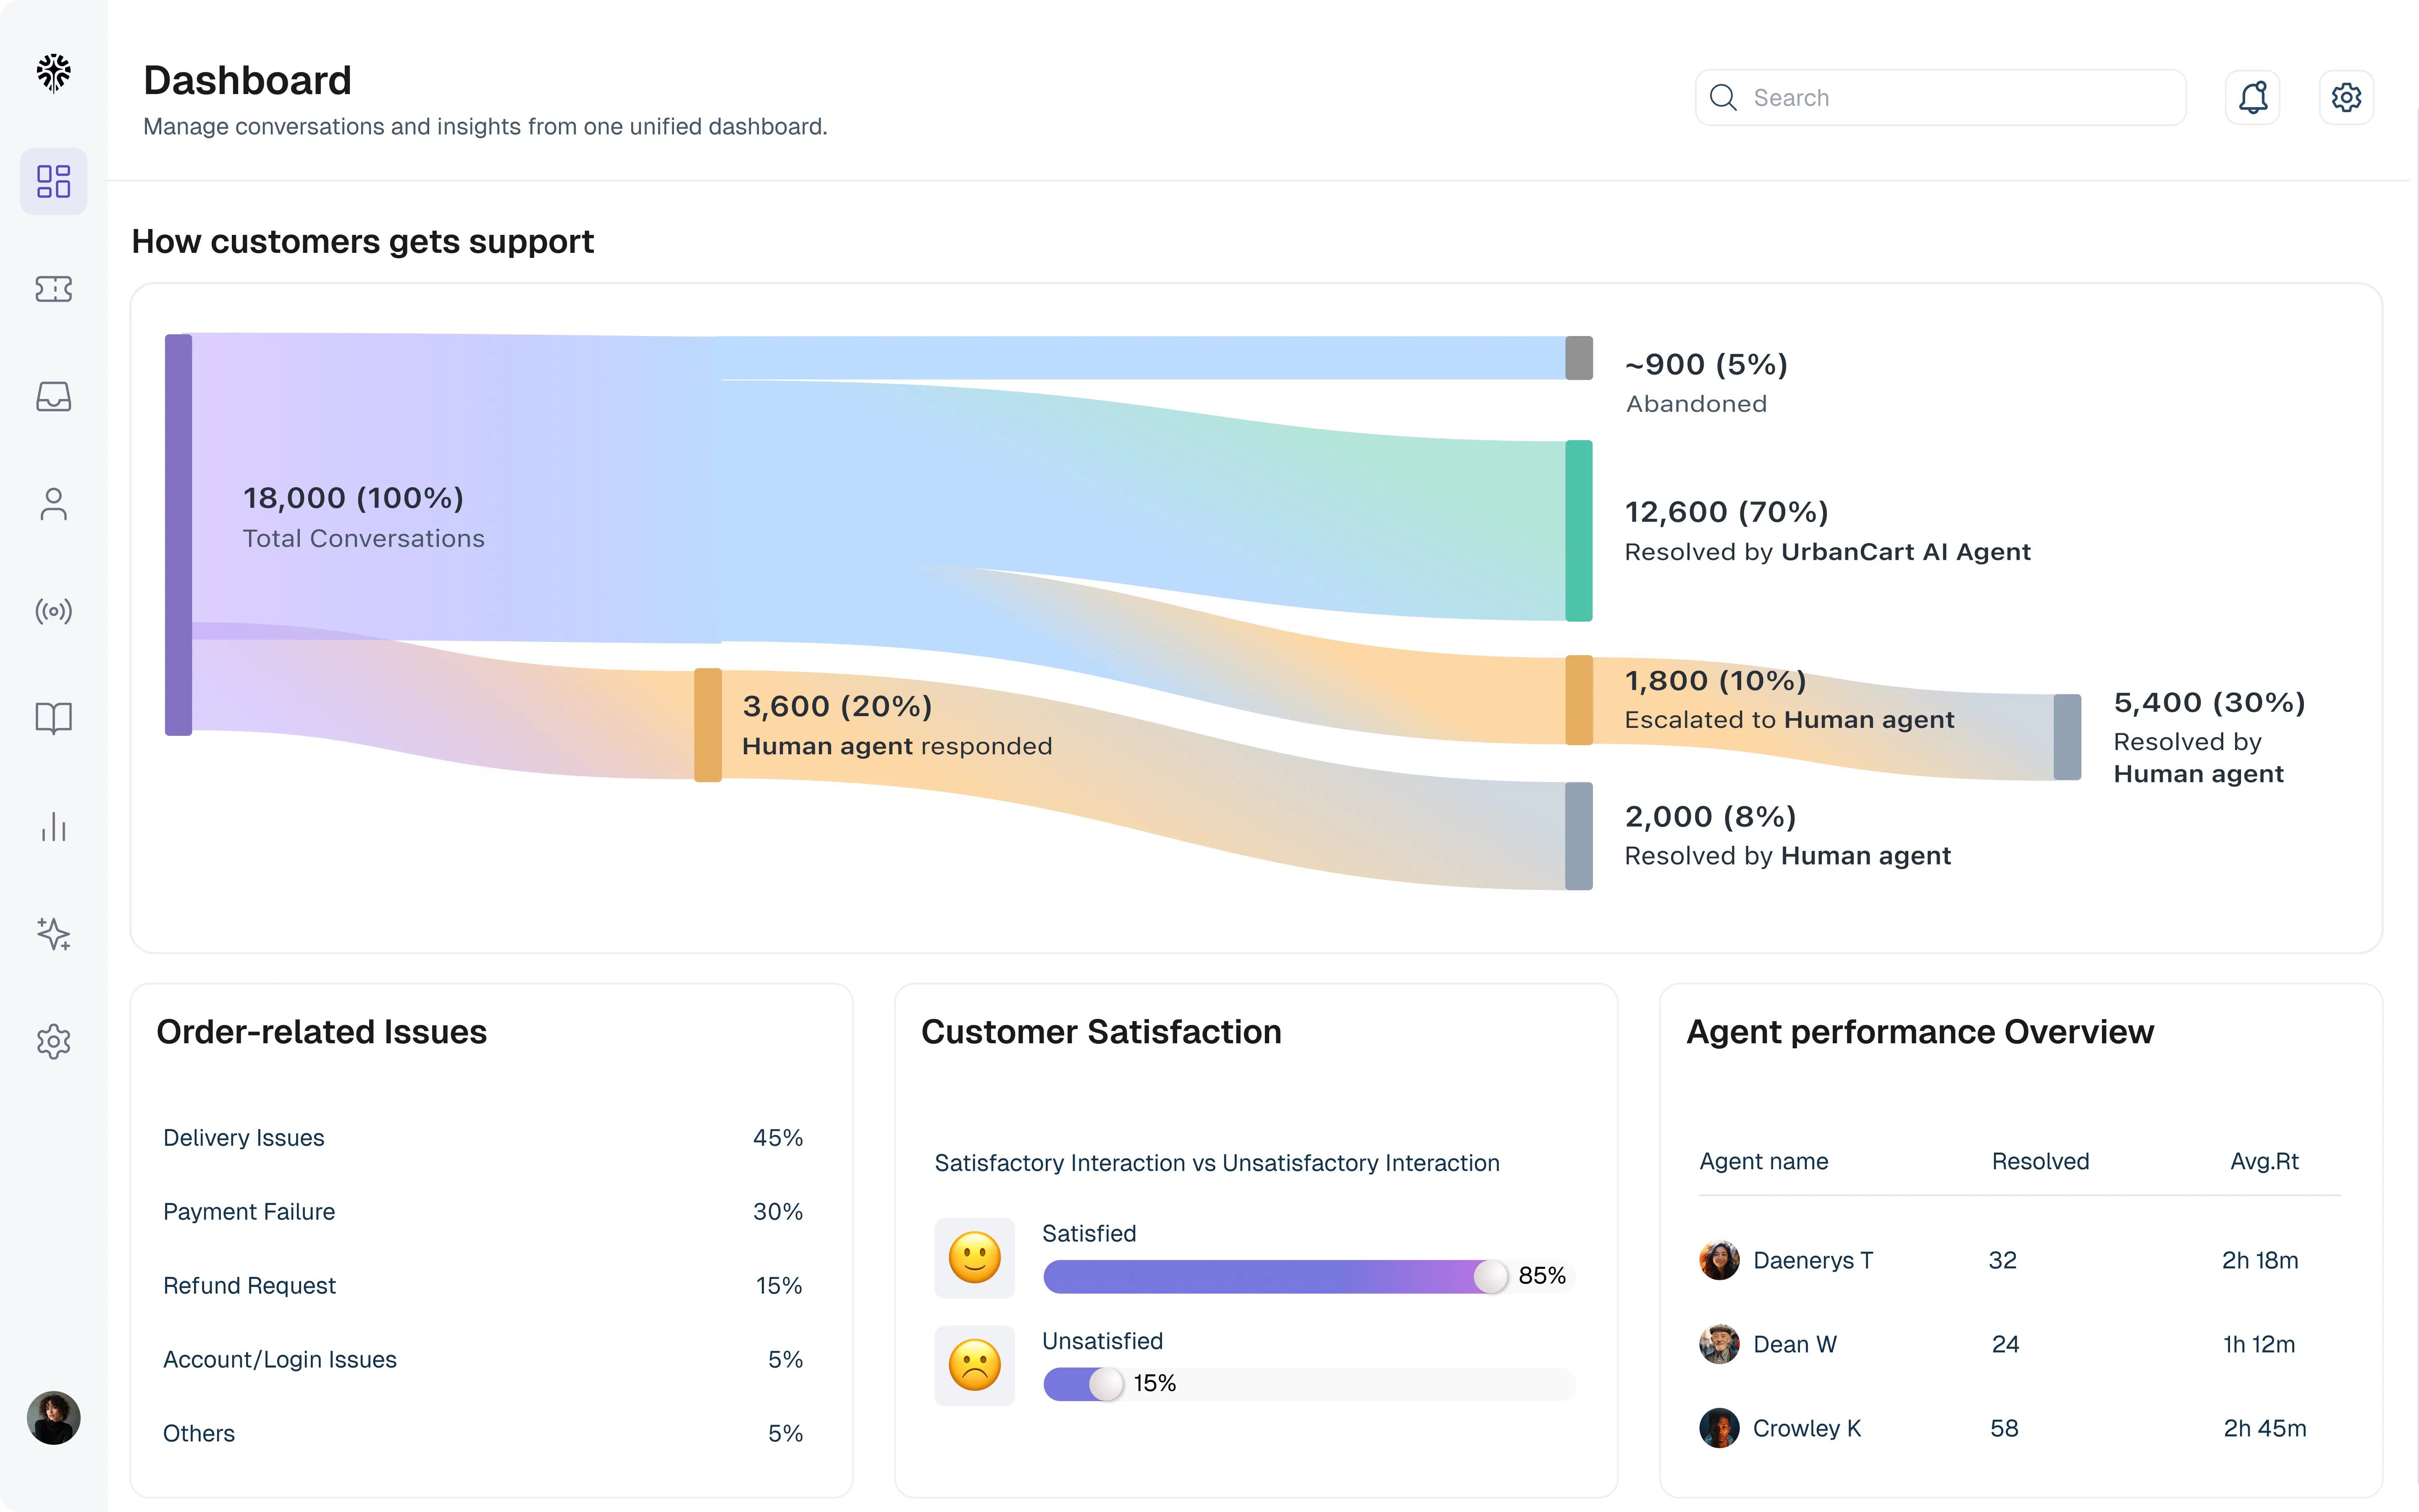Open the settings gear in the sidebar
This screenshot has height=1512, width=2419.
click(54, 1041)
